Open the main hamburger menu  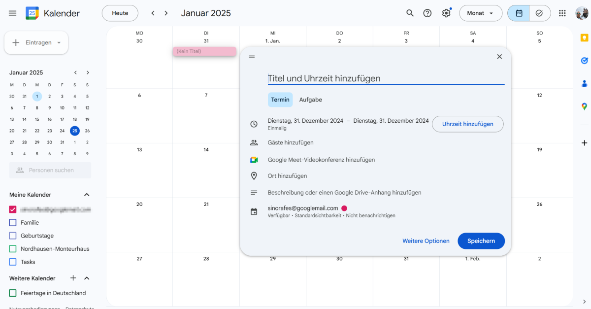12,13
